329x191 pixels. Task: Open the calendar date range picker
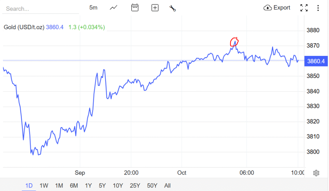click(135, 8)
